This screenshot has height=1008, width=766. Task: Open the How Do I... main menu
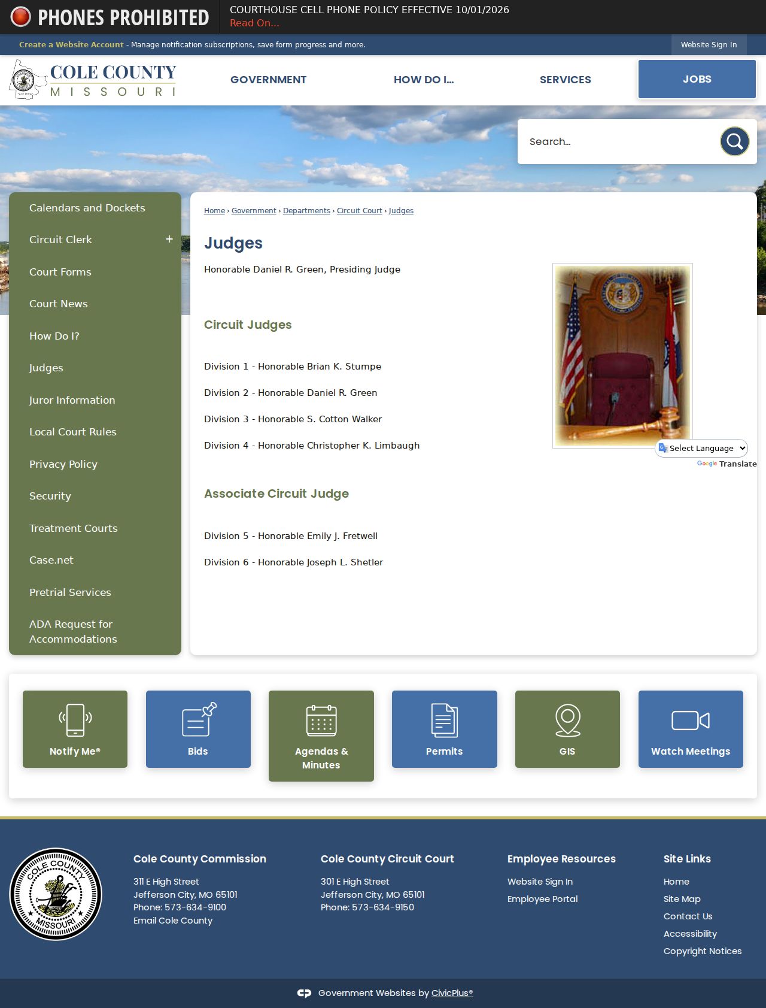[x=424, y=80]
